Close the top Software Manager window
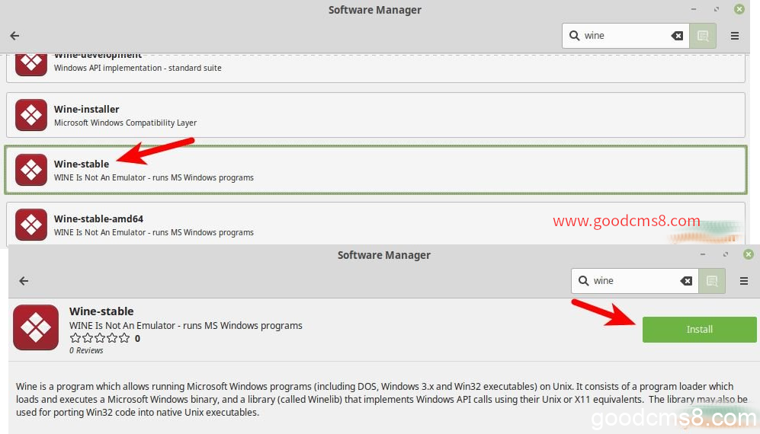 pyautogui.click(x=739, y=9)
